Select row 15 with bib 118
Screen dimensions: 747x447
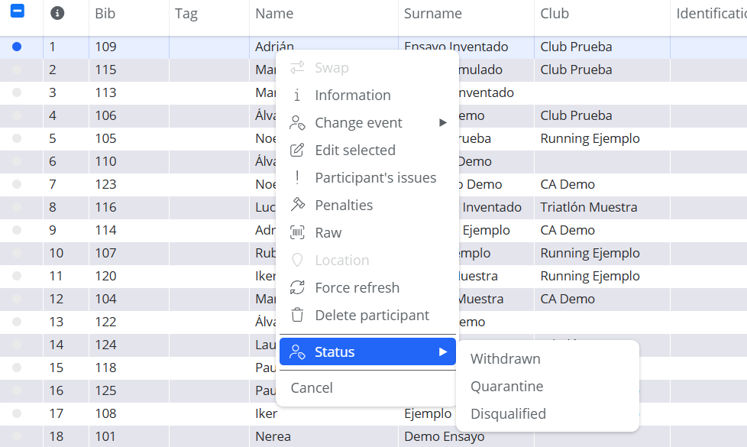click(x=17, y=368)
